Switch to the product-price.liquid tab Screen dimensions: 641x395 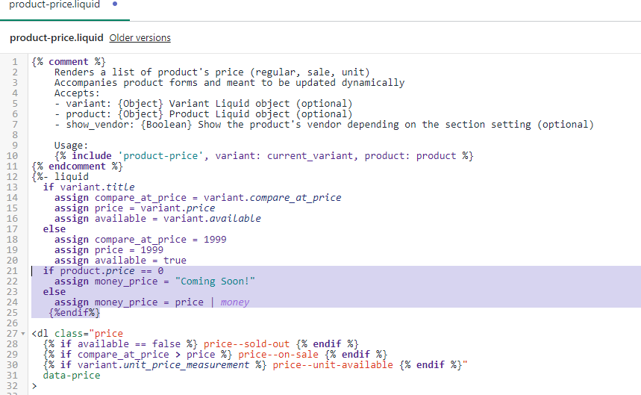(x=54, y=5)
